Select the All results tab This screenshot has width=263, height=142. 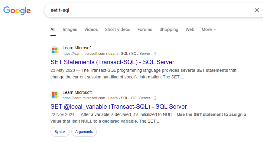coord(53,29)
